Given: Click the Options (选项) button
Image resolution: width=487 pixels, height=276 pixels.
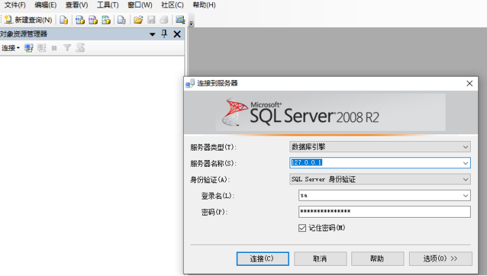Looking at the screenshot, I should 440,258.
